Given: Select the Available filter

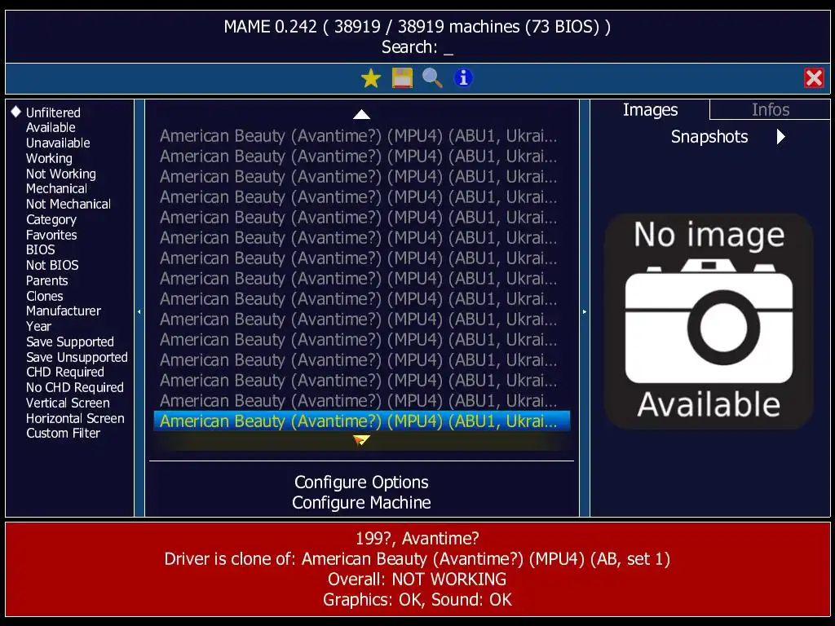Looking at the screenshot, I should click(x=51, y=128).
